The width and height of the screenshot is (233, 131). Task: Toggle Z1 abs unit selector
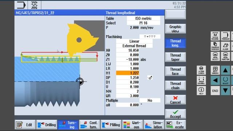click(x=143, y=60)
